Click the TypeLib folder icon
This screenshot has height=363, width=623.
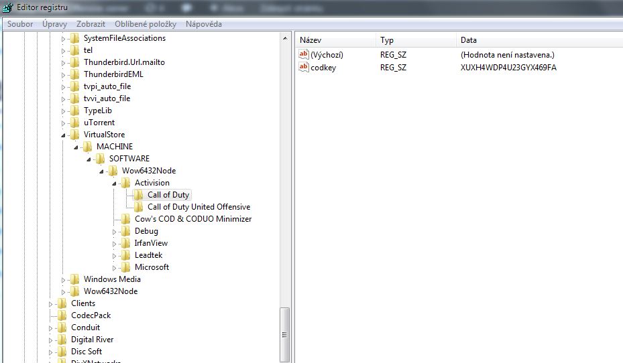[74, 111]
